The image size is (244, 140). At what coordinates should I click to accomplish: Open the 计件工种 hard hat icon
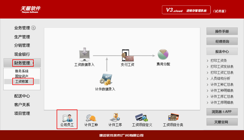[x=91, y=118]
